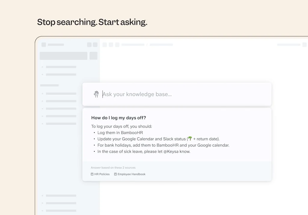The width and height of the screenshot is (308, 215).
Task: Open the first breadcrumb placeholder before the slash
Action: coord(133,45)
